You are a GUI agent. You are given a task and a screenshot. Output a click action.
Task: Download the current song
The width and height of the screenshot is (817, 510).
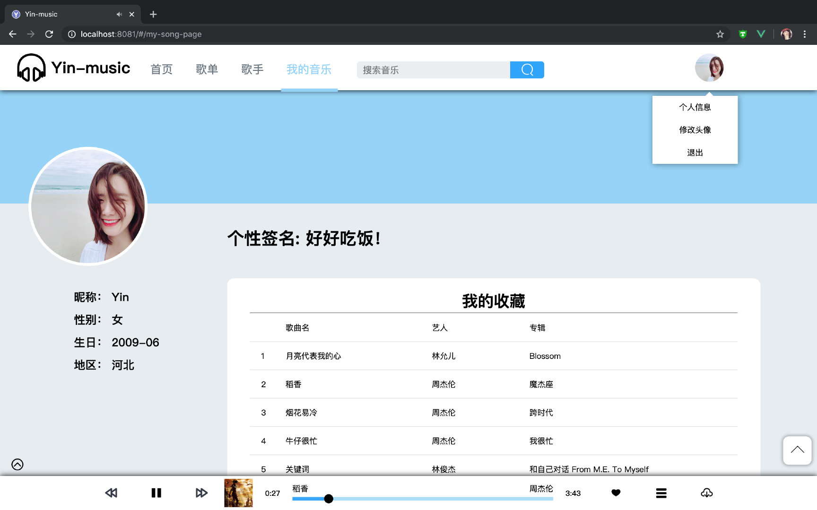click(x=707, y=493)
